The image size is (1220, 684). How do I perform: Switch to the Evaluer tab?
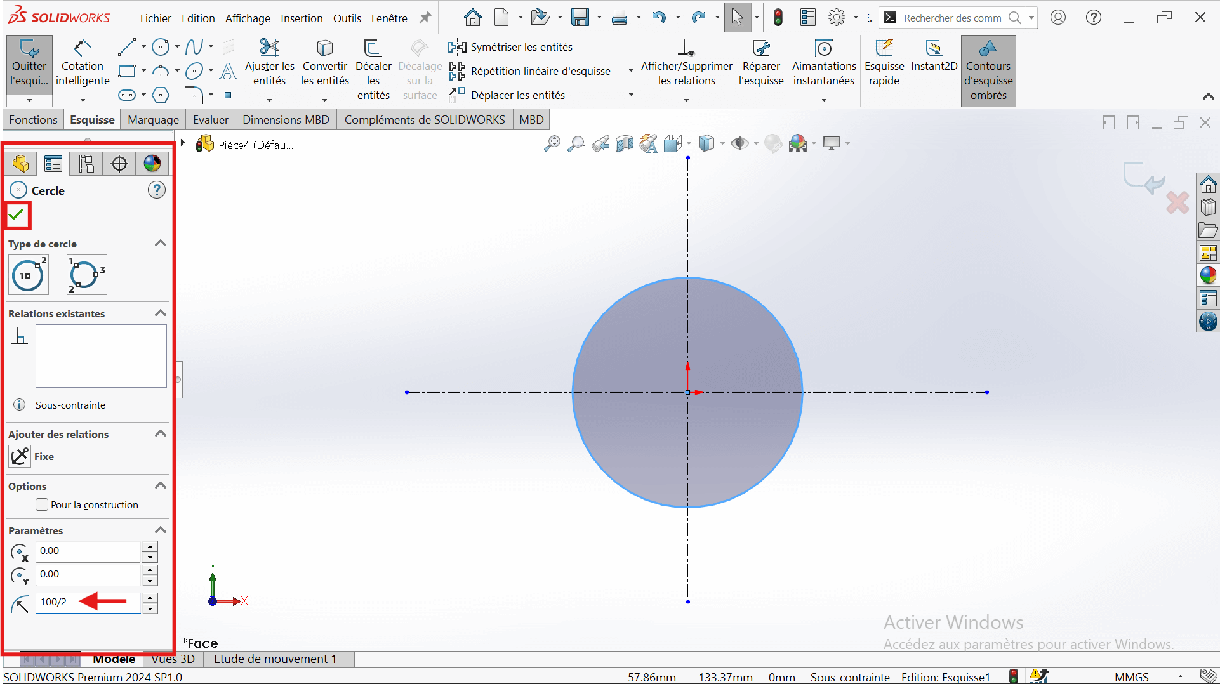[210, 120]
